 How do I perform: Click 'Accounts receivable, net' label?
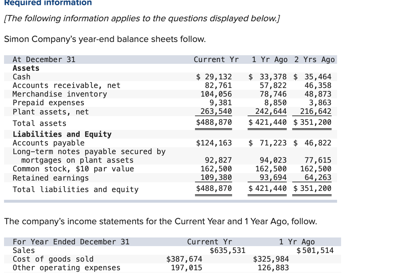66,85
